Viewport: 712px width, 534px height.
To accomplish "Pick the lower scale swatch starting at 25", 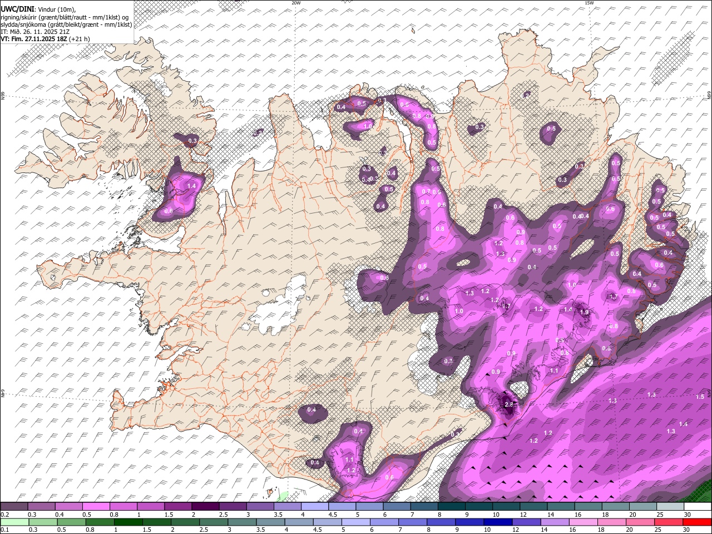I will click(x=669, y=522).
